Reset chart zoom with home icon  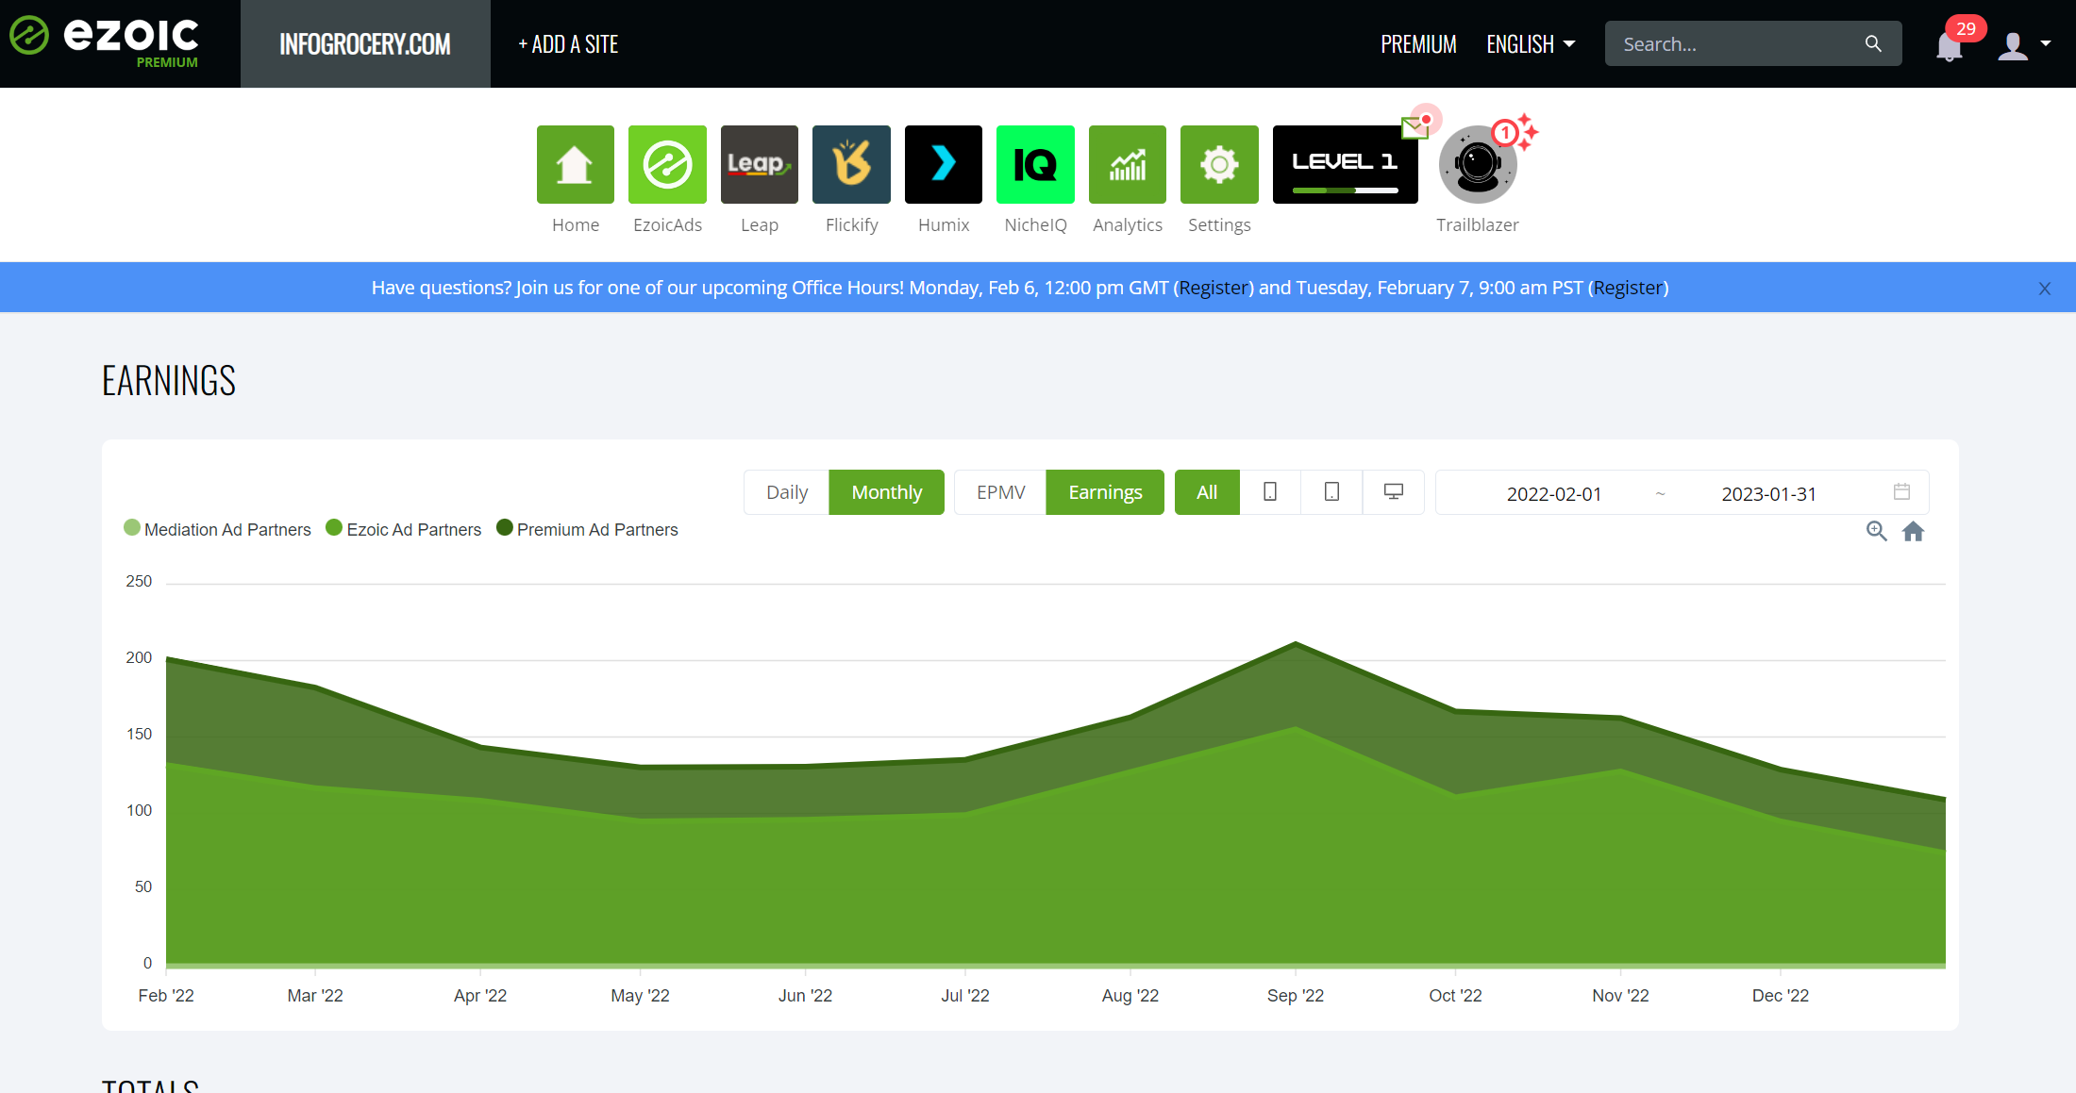[1913, 531]
